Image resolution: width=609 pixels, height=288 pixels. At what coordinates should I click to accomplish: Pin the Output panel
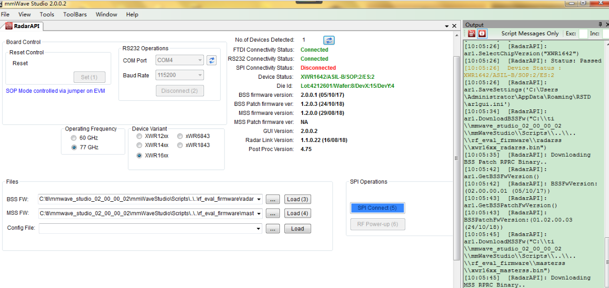coord(600,25)
